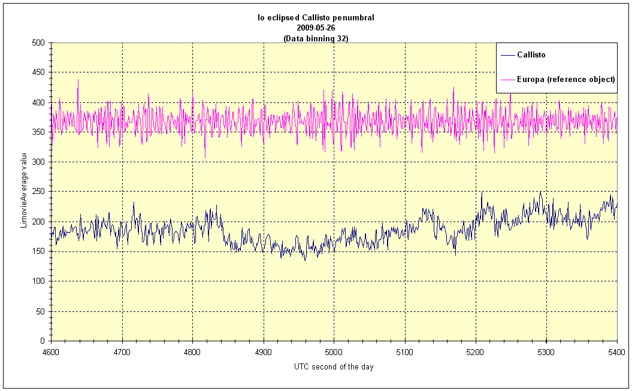Viewport: 632px width, 391px height.
Task: Click x-axis label 4700
Action: 122,352
